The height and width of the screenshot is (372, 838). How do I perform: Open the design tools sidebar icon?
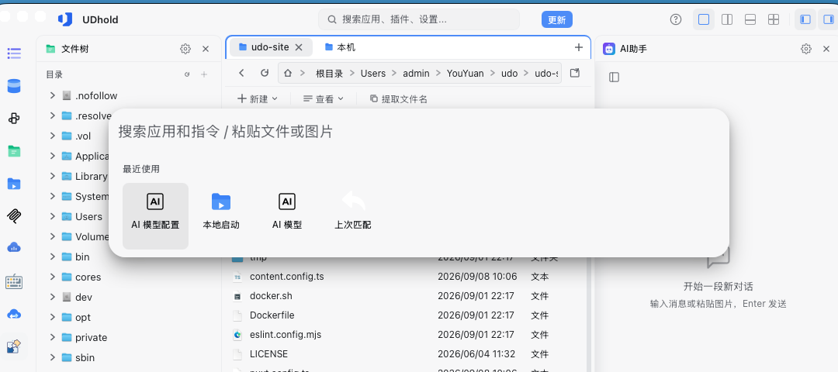point(14,347)
